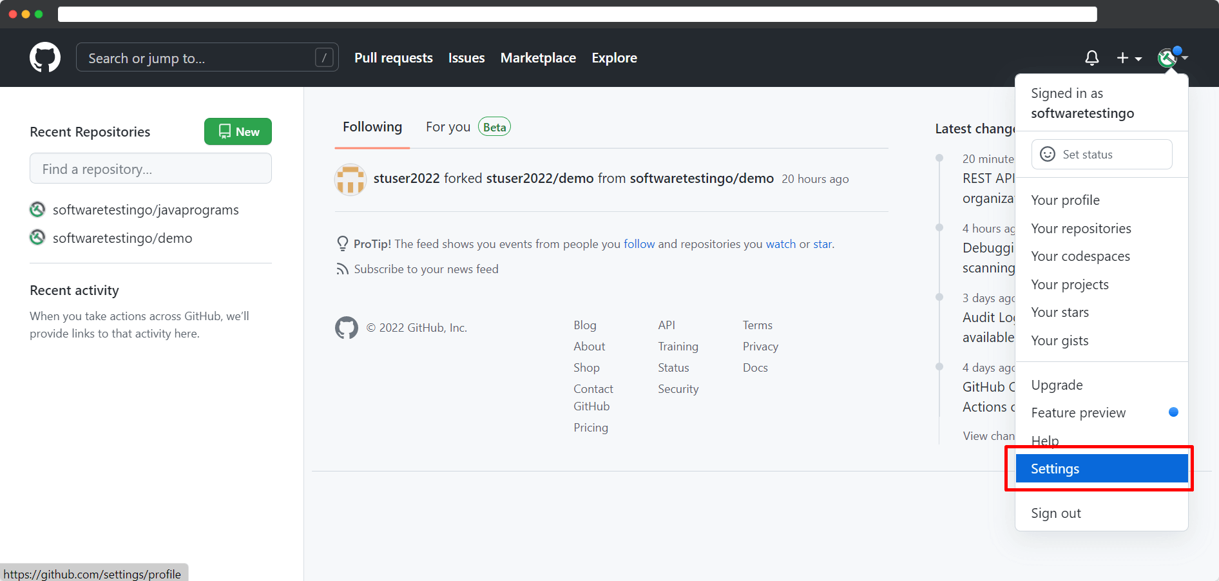The height and width of the screenshot is (581, 1219).
Task: Open Settings from user menu
Action: 1101,469
